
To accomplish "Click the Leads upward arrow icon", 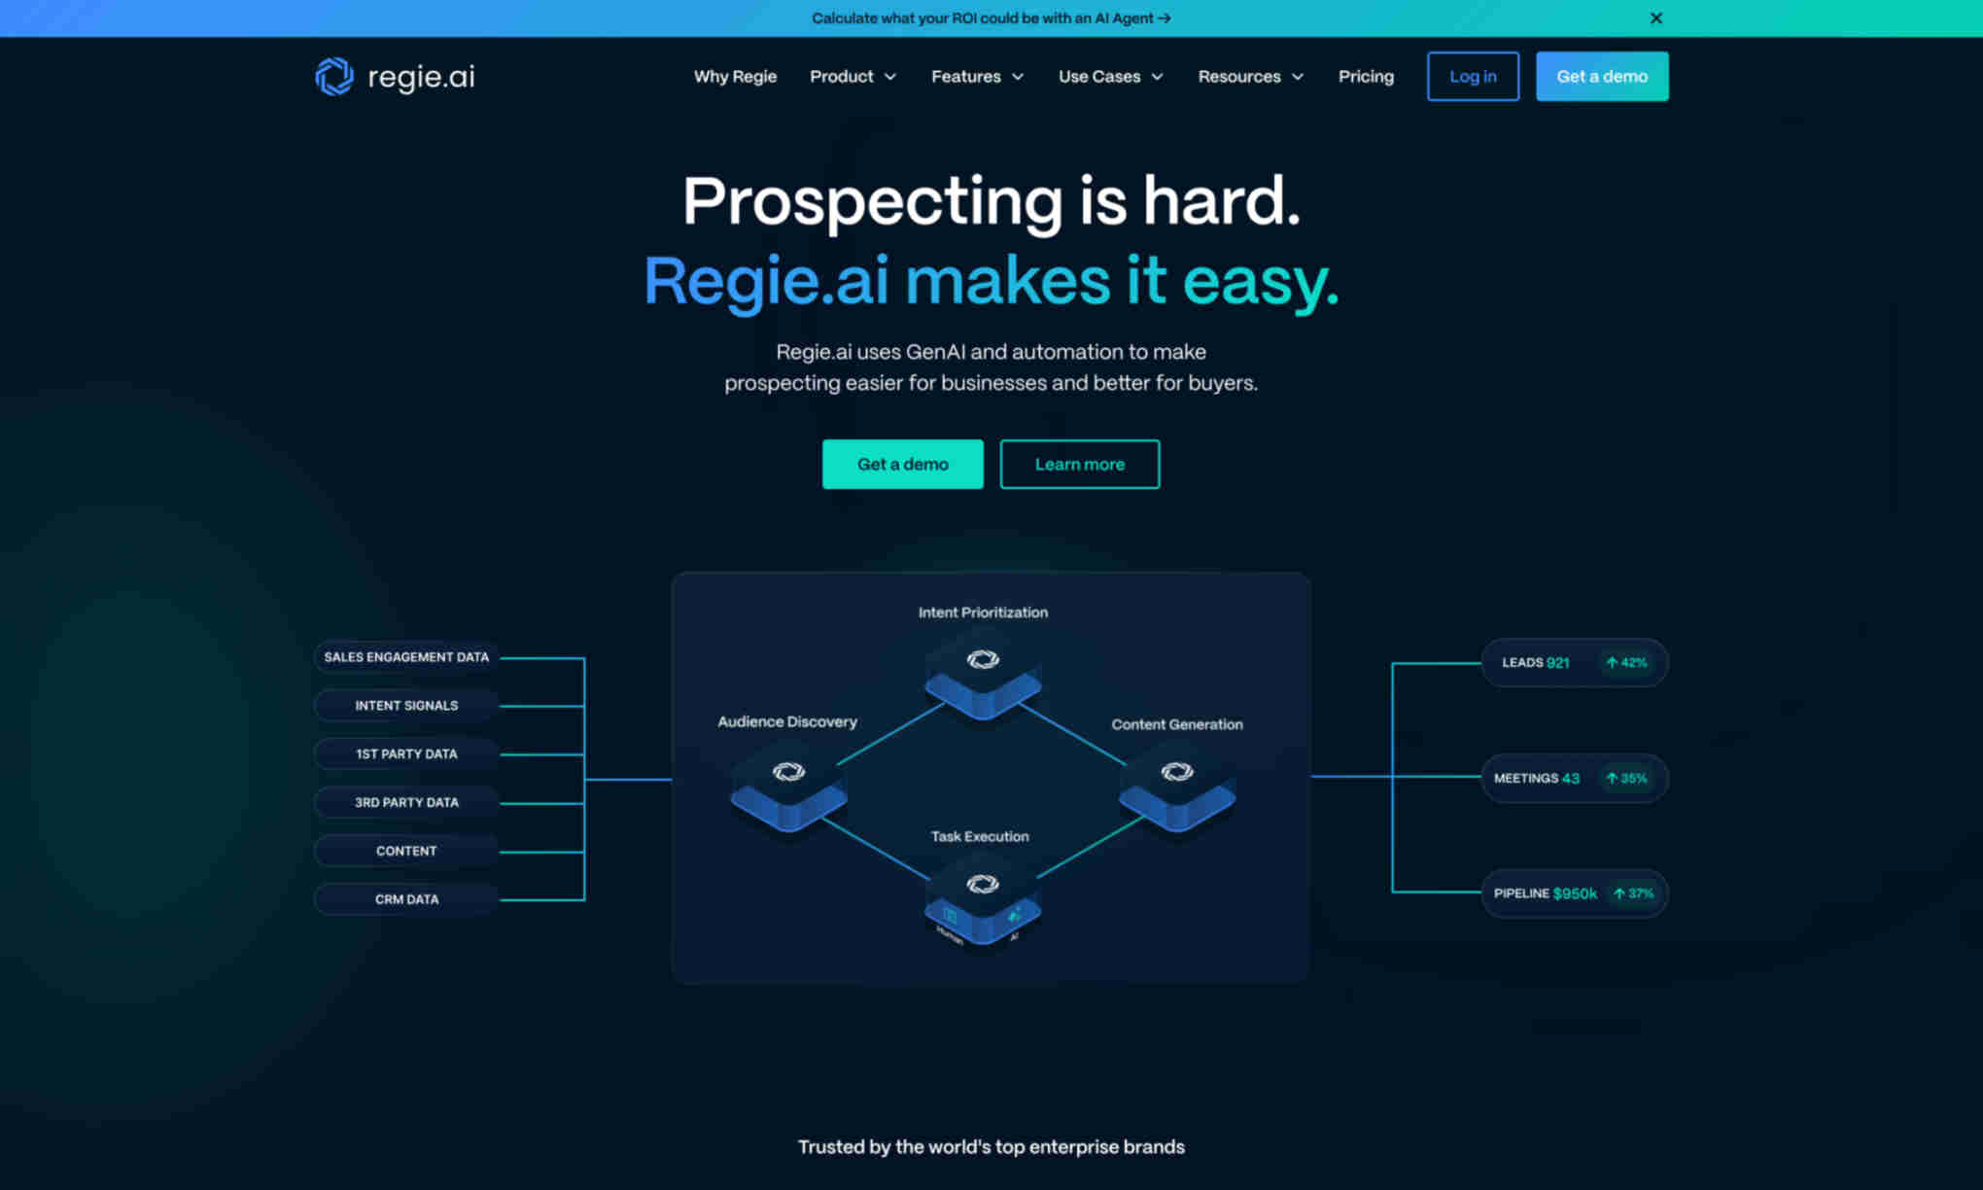I will click(x=1612, y=663).
